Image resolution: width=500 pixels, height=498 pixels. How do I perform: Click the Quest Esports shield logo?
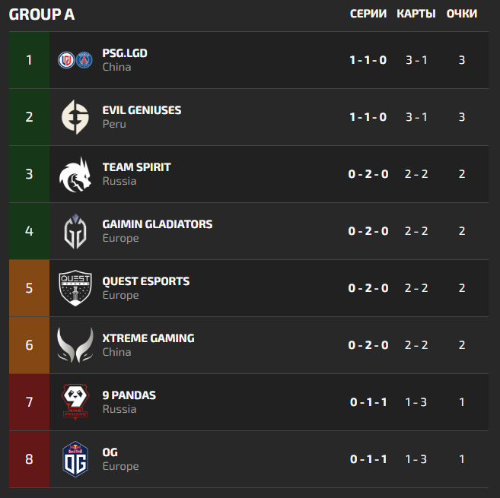(x=75, y=288)
